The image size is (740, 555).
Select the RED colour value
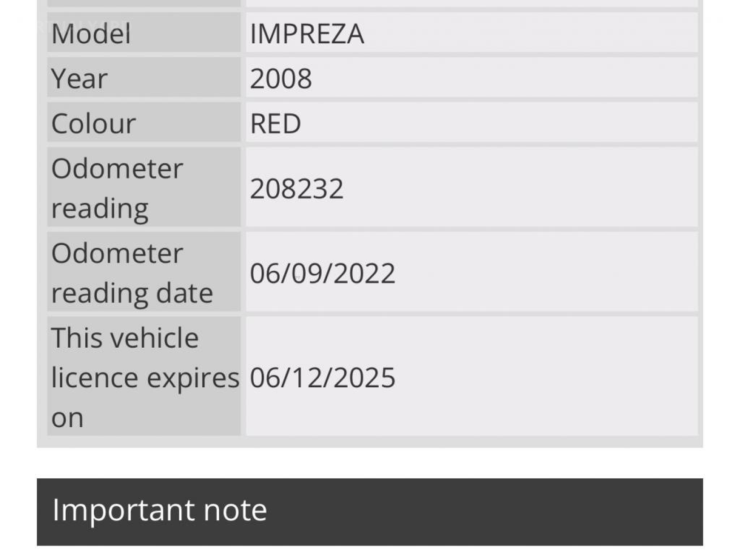click(275, 123)
